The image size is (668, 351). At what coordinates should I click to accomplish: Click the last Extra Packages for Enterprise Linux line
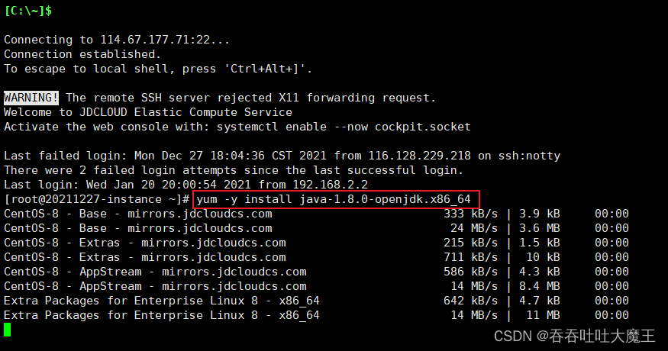coord(316,315)
